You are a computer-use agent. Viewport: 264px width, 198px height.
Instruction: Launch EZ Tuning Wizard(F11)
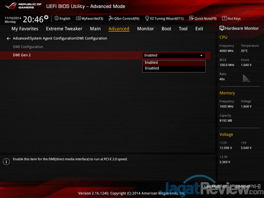[164, 18]
